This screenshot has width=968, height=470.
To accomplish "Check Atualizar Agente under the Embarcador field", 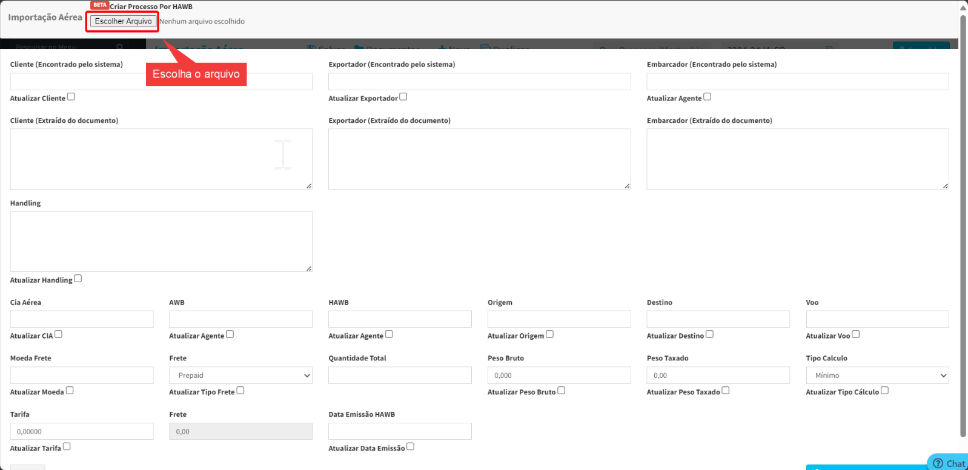I will [707, 97].
